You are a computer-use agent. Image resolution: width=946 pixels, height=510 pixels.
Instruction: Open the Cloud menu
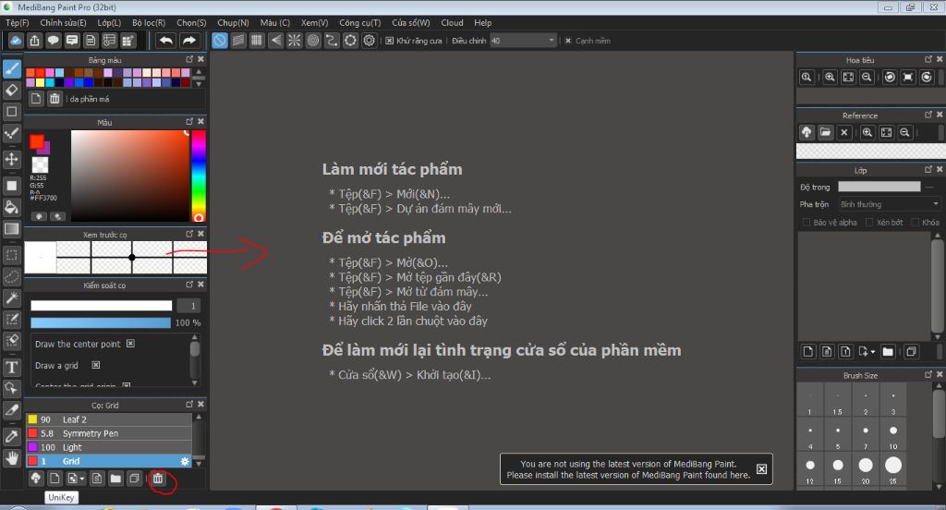452,22
